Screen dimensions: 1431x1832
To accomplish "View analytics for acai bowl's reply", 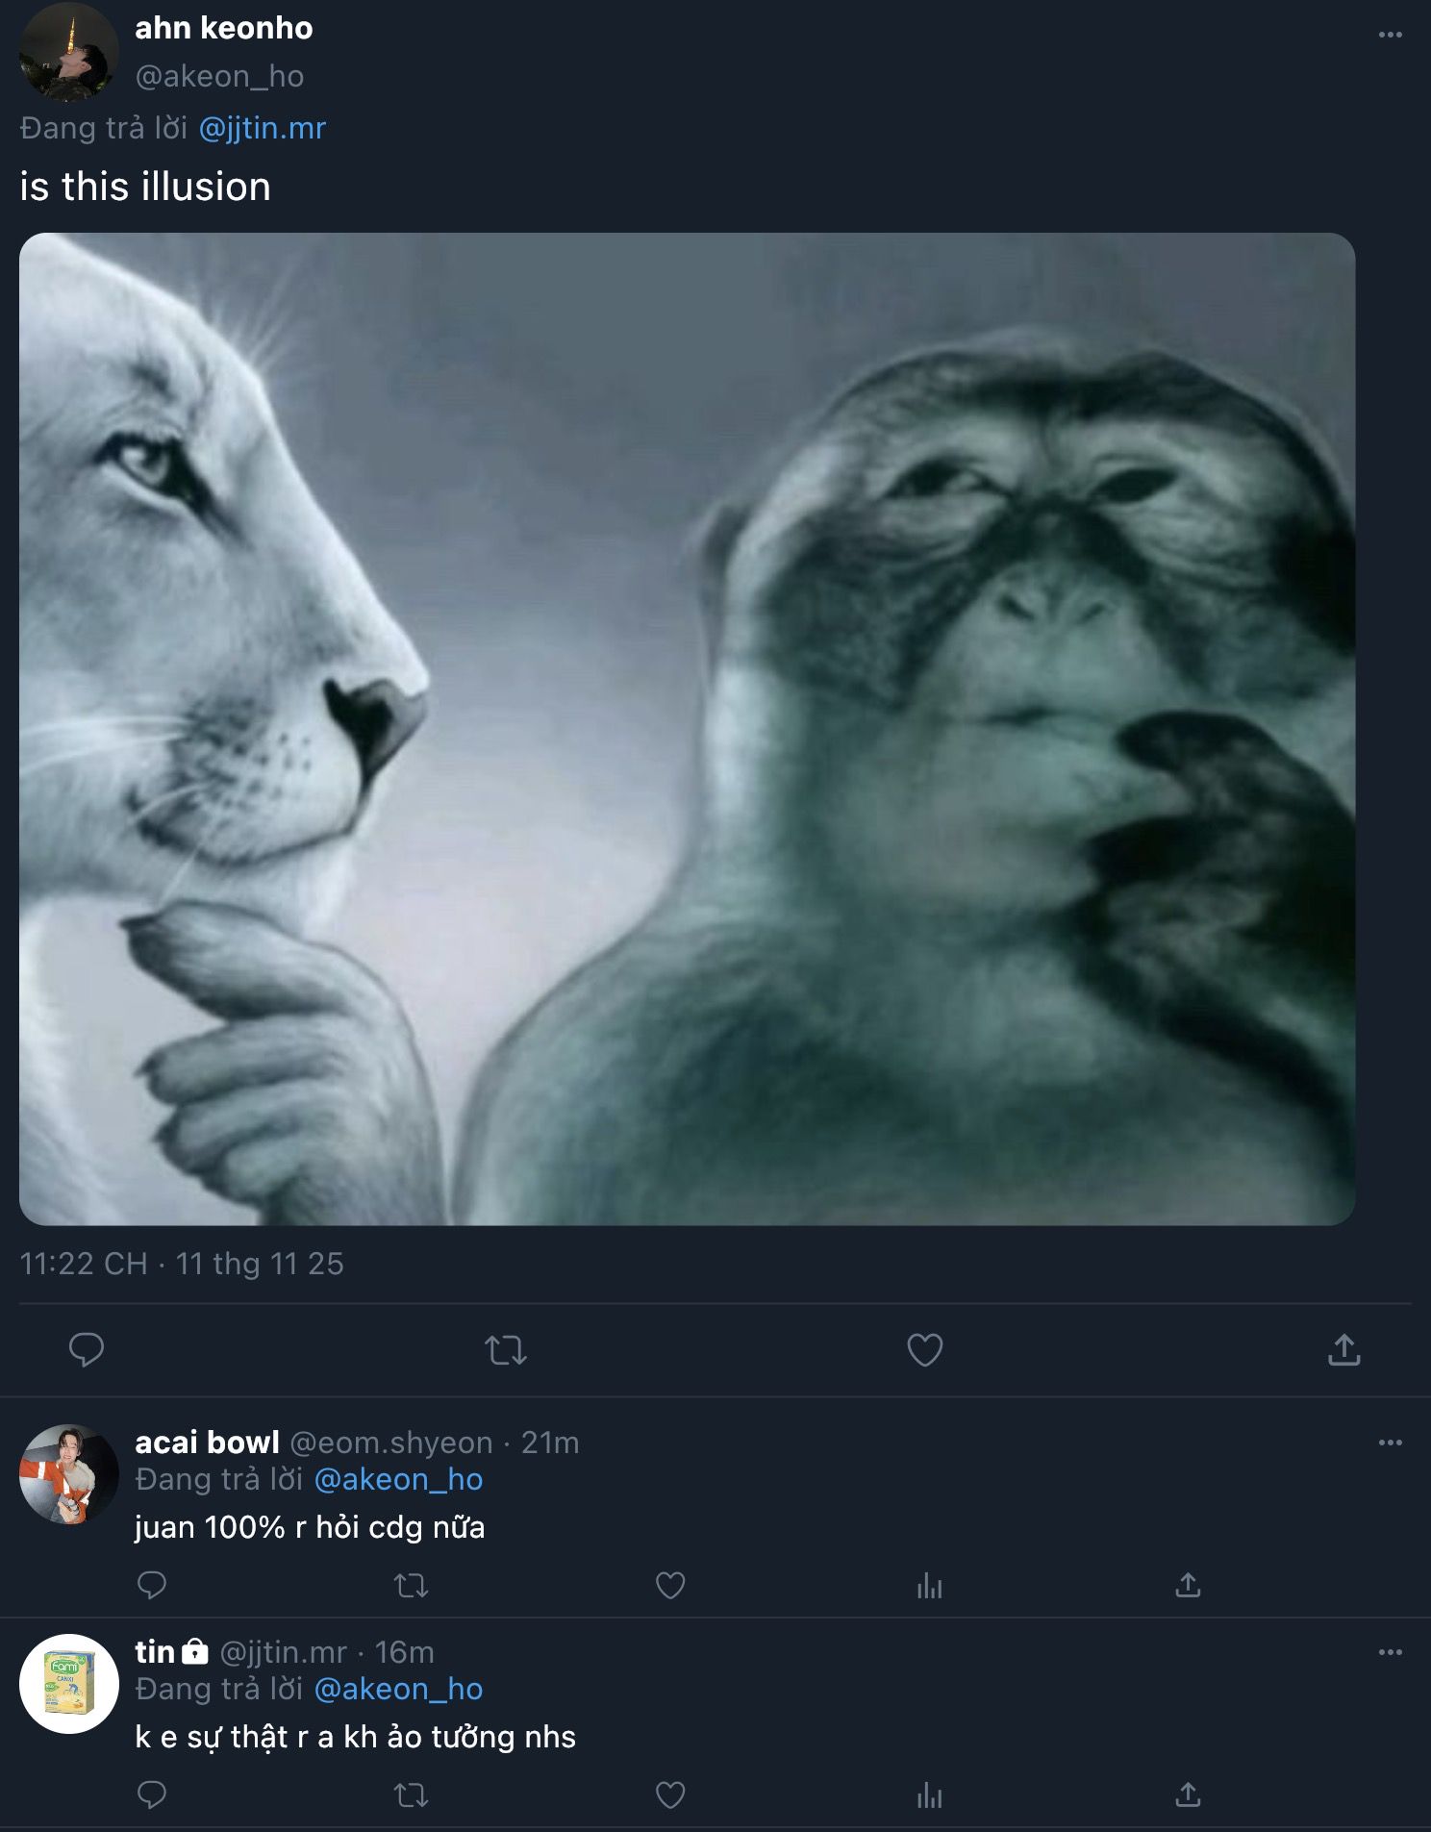I will tap(930, 1585).
